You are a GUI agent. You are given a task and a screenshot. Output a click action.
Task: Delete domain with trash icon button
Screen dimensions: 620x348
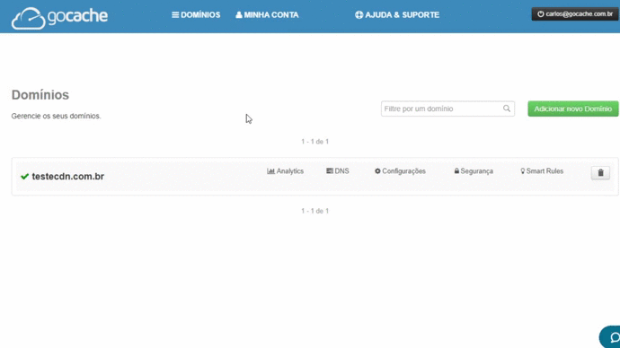click(x=600, y=173)
